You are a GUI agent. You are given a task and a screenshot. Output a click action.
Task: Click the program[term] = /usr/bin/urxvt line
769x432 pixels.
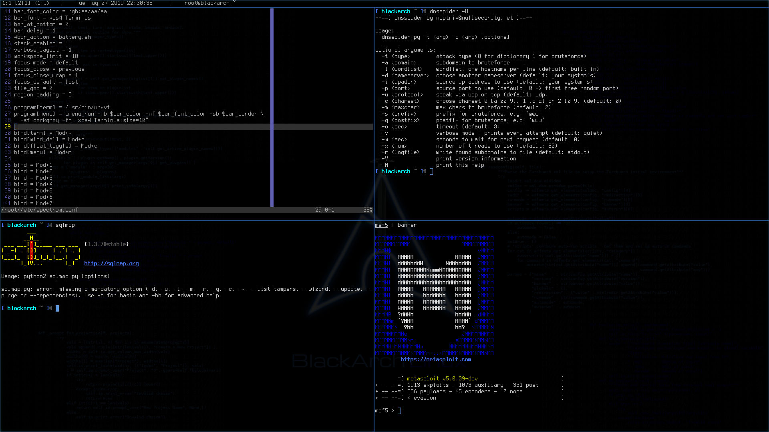(x=62, y=108)
